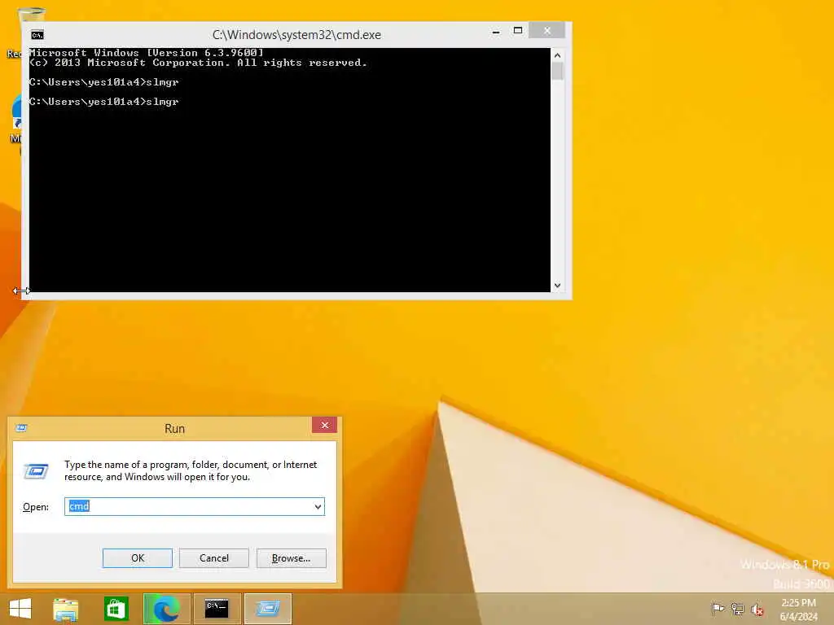Click the Run program icon beside the description
This screenshot has width=834, height=625.
[x=36, y=471]
